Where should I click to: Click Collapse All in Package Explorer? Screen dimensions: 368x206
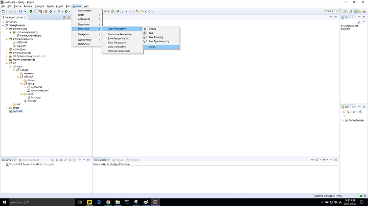point(64,17)
